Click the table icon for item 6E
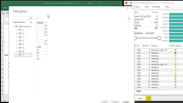The image size is (183, 103). 20,51
